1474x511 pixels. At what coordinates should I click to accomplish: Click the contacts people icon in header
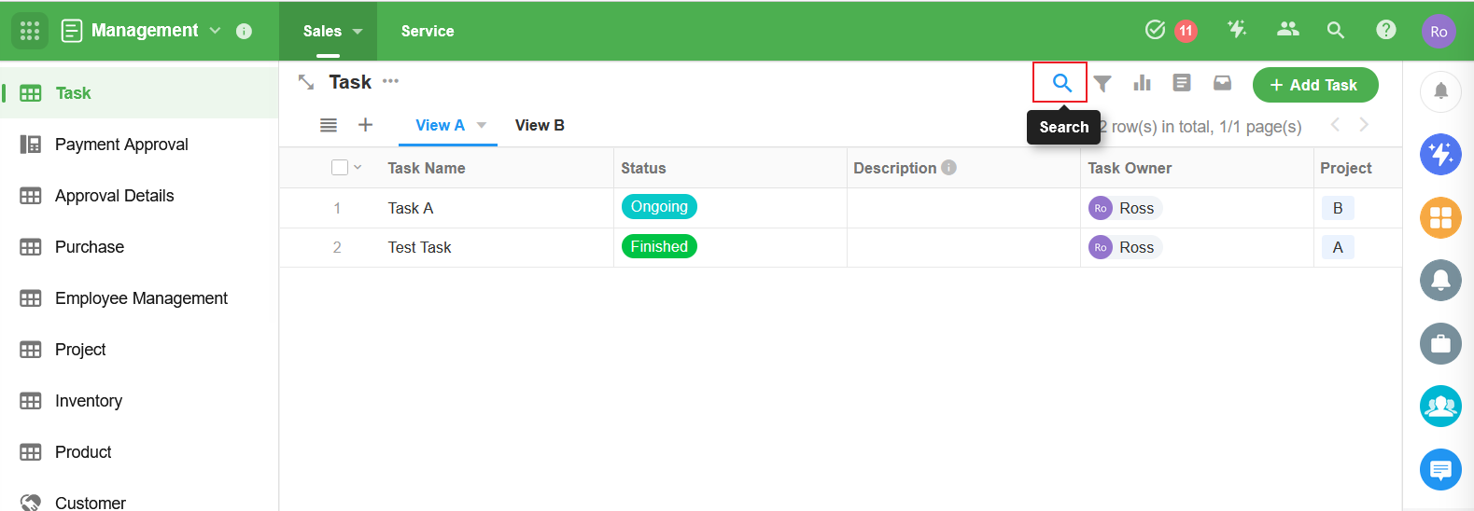pos(1287,30)
